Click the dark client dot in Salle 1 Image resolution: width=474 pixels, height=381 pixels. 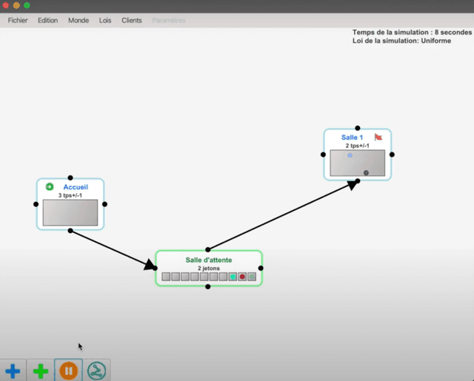click(x=366, y=173)
